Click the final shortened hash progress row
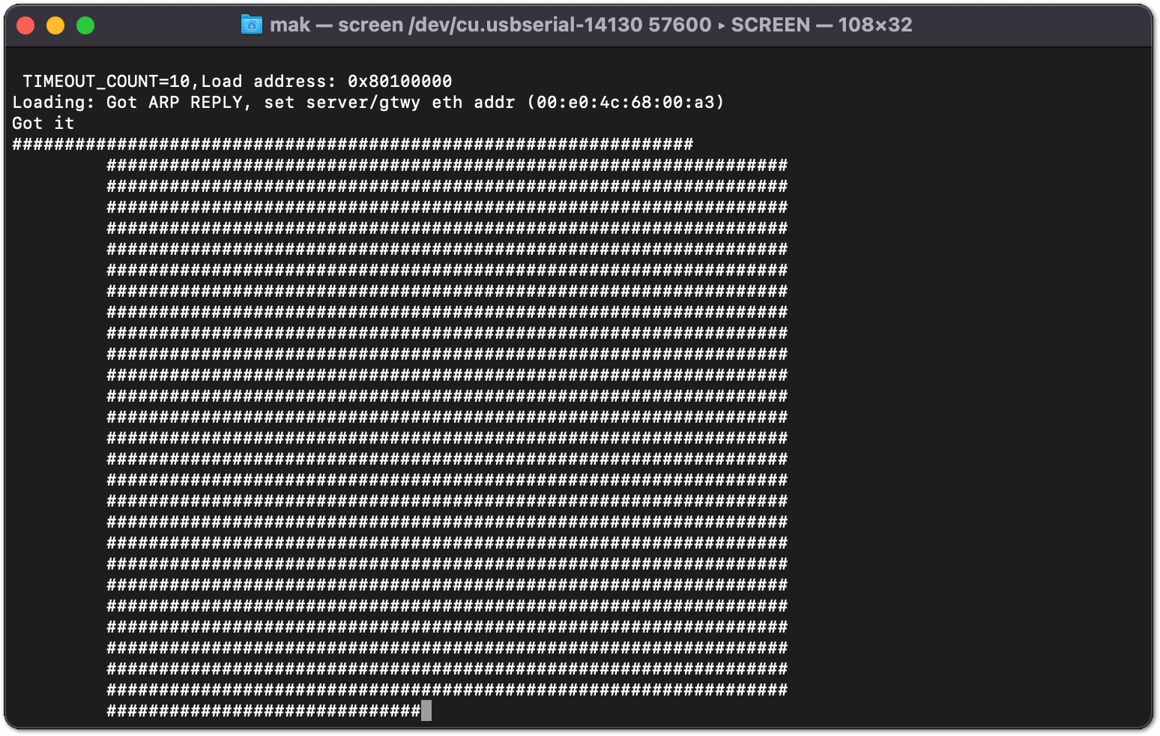The image size is (1160, 736). point(262,710)
